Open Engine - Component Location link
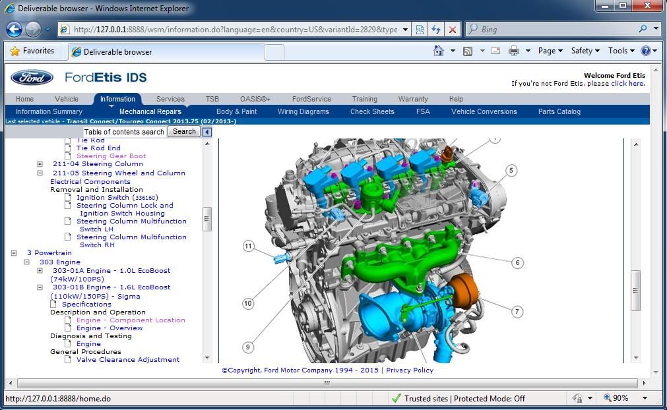Viewport: 667px width, 410px height. 131,320
